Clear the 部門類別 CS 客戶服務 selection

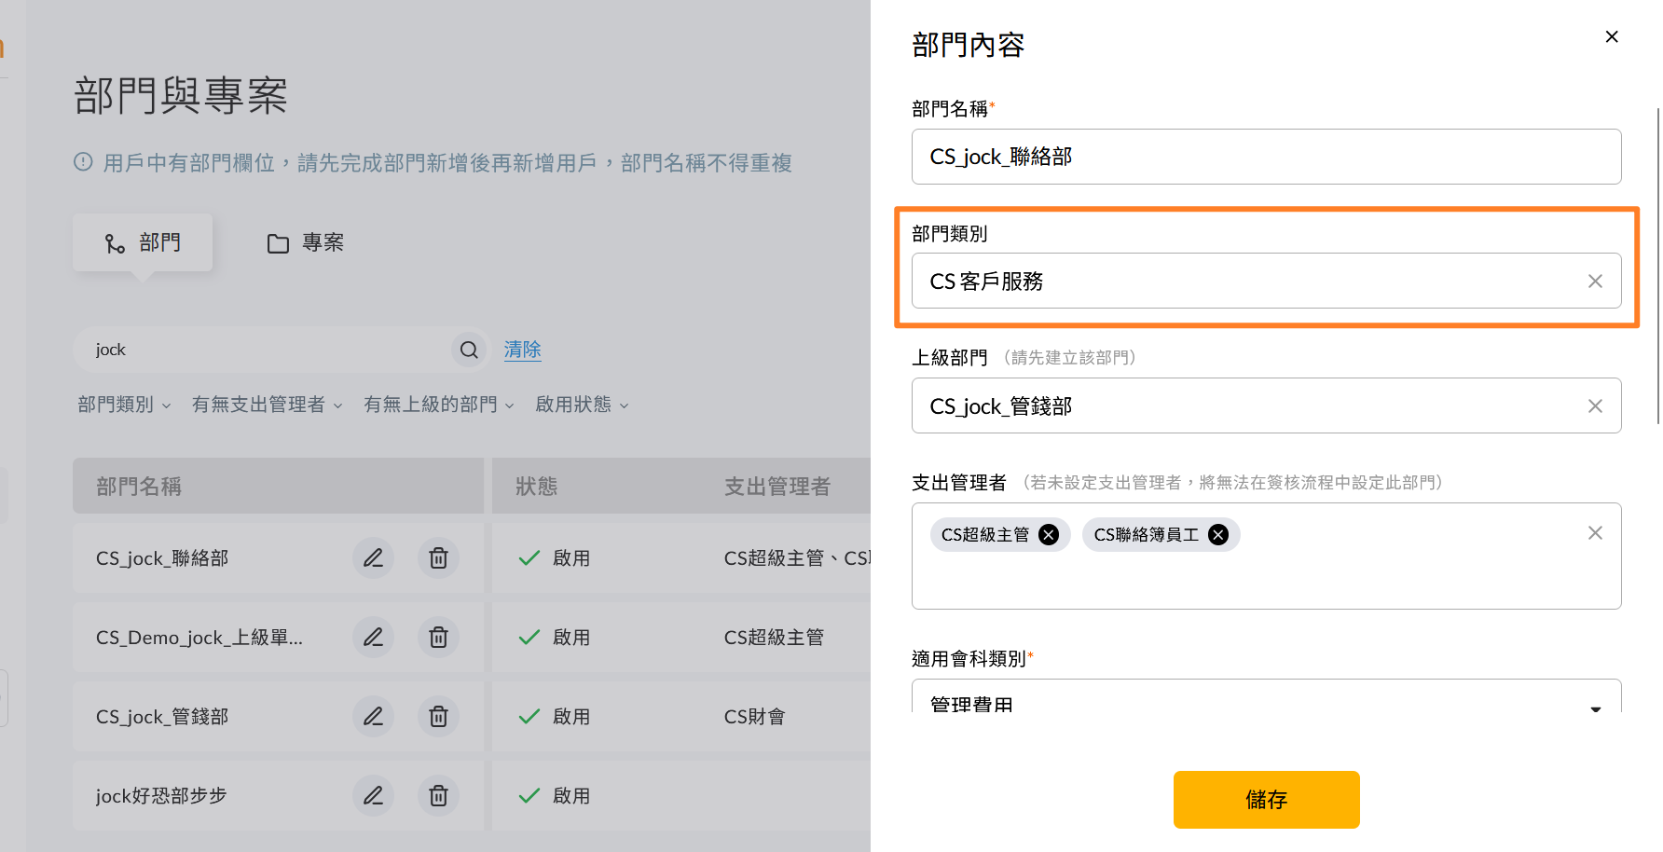pos(1595,281)
